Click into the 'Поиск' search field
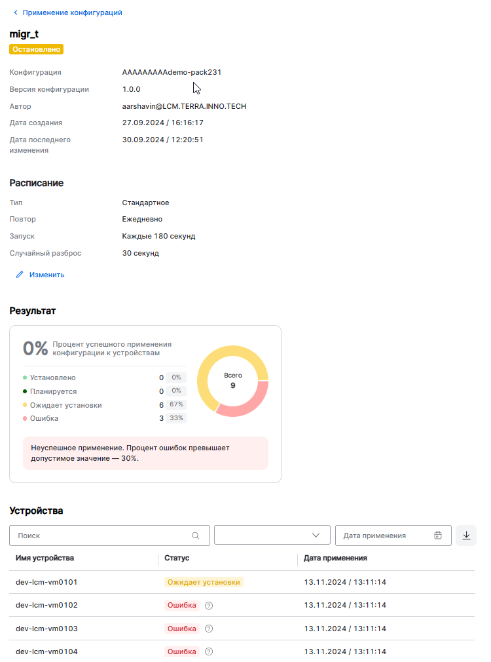This screenshot has width=491, height=662. click(101, 535)
